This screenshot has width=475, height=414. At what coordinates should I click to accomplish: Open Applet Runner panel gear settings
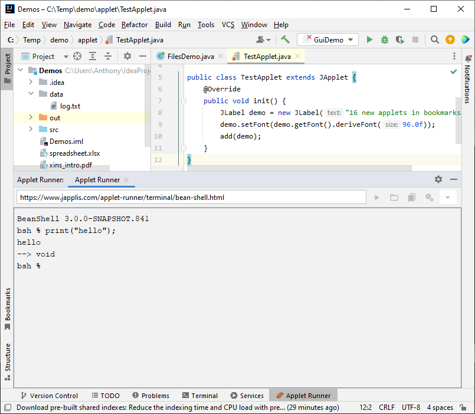pyautogui.click(x=438, y=179)
